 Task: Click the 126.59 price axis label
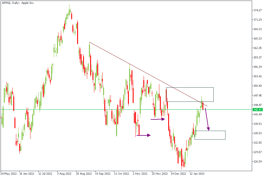point(257,162)
